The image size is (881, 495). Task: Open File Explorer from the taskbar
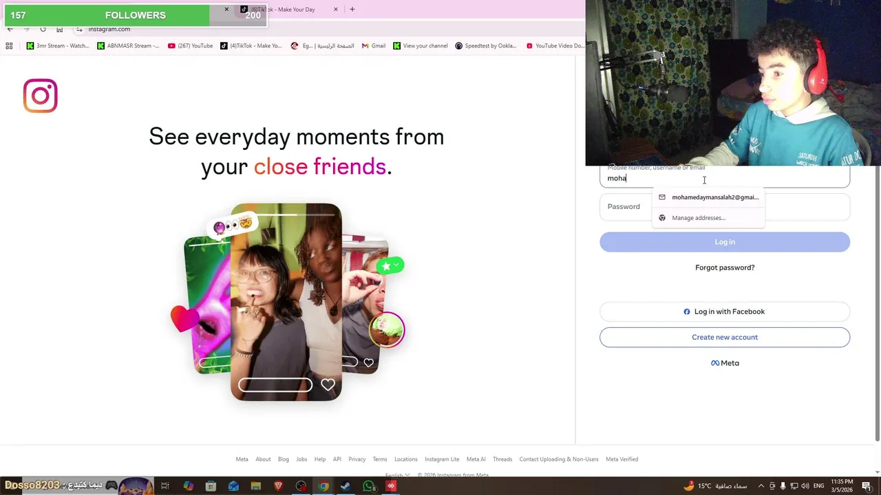point(256,486)
